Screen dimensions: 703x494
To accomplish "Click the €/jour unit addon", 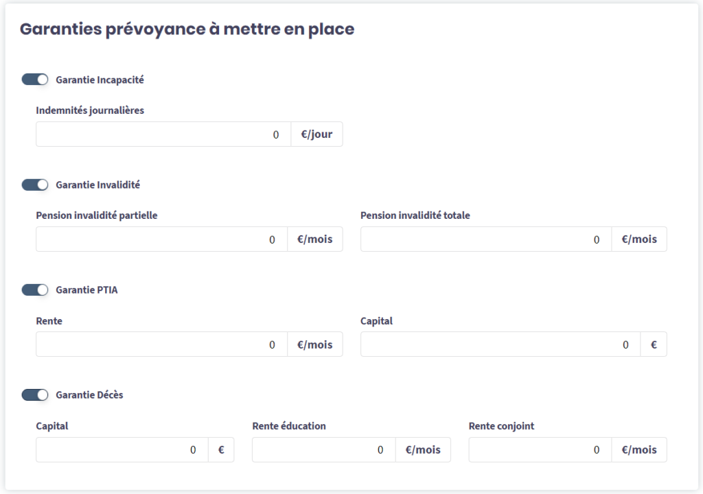I will click(316, 134).
